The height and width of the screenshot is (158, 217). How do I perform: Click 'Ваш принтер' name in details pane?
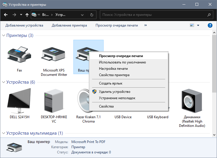[39, 142]
